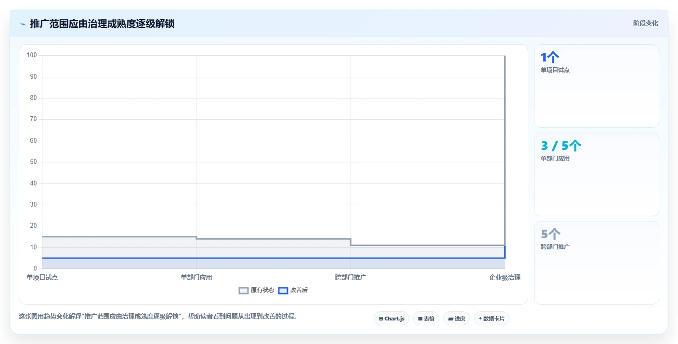The width and height of the screenshot is (678, 344).
Task: Click the 企业级治理 x-axis label
Action: click(505, 277)
